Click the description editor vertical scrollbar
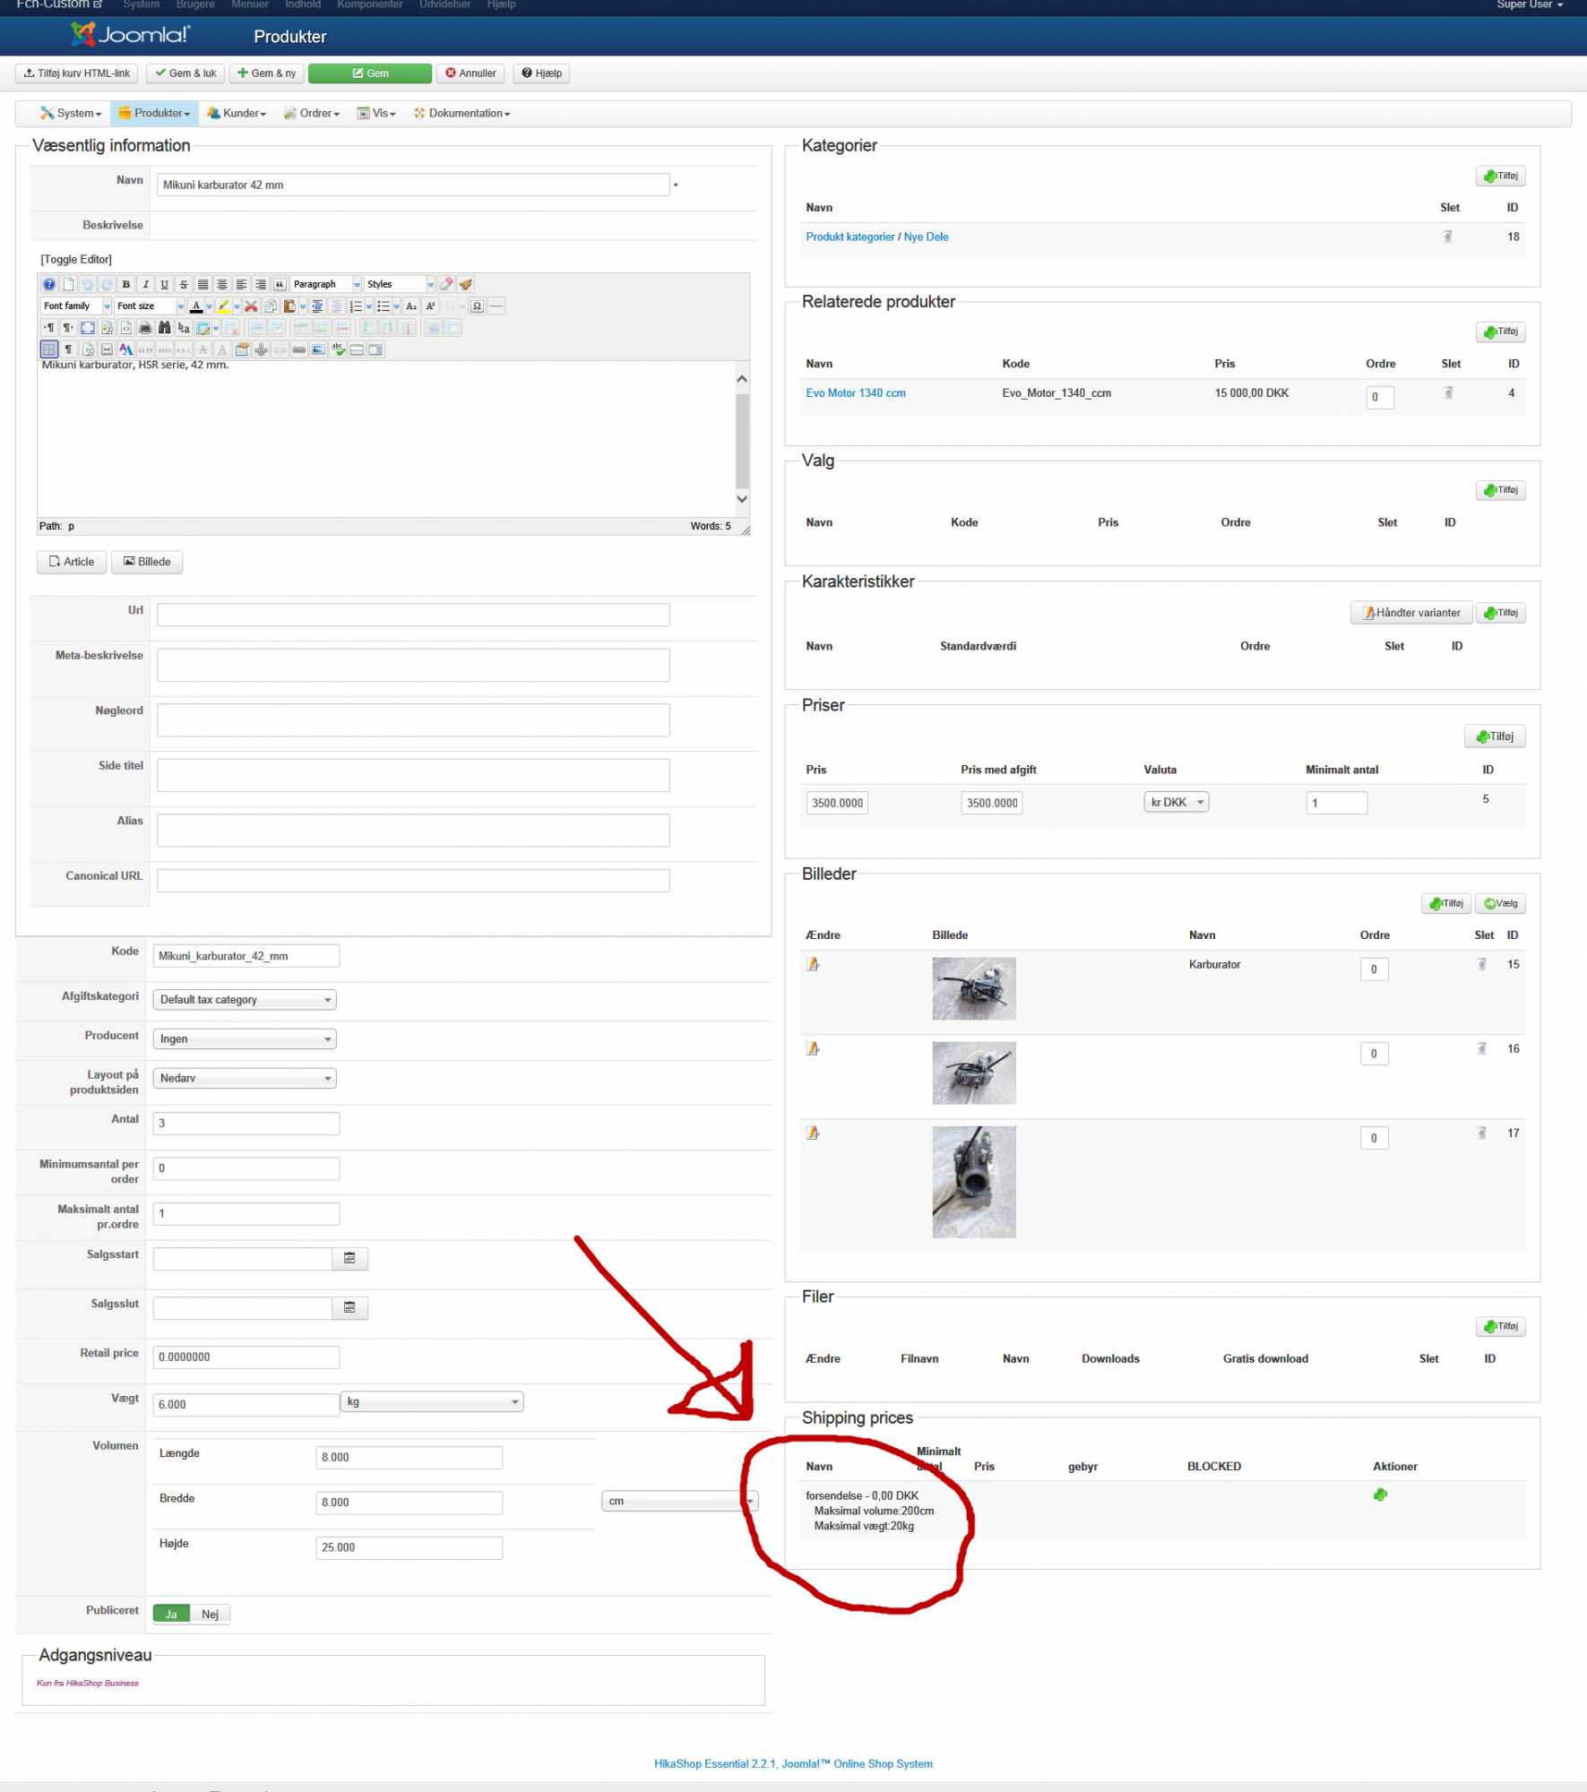This screenshot has height=1792, width=1587. click(x=742, y=439)
